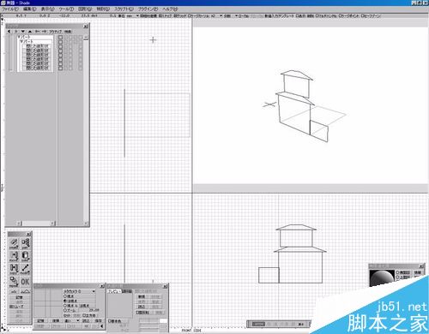The height and width of the screenshot is (334, 429).
Task: Open the 図形 menu
Action: [x=85, y=9]
